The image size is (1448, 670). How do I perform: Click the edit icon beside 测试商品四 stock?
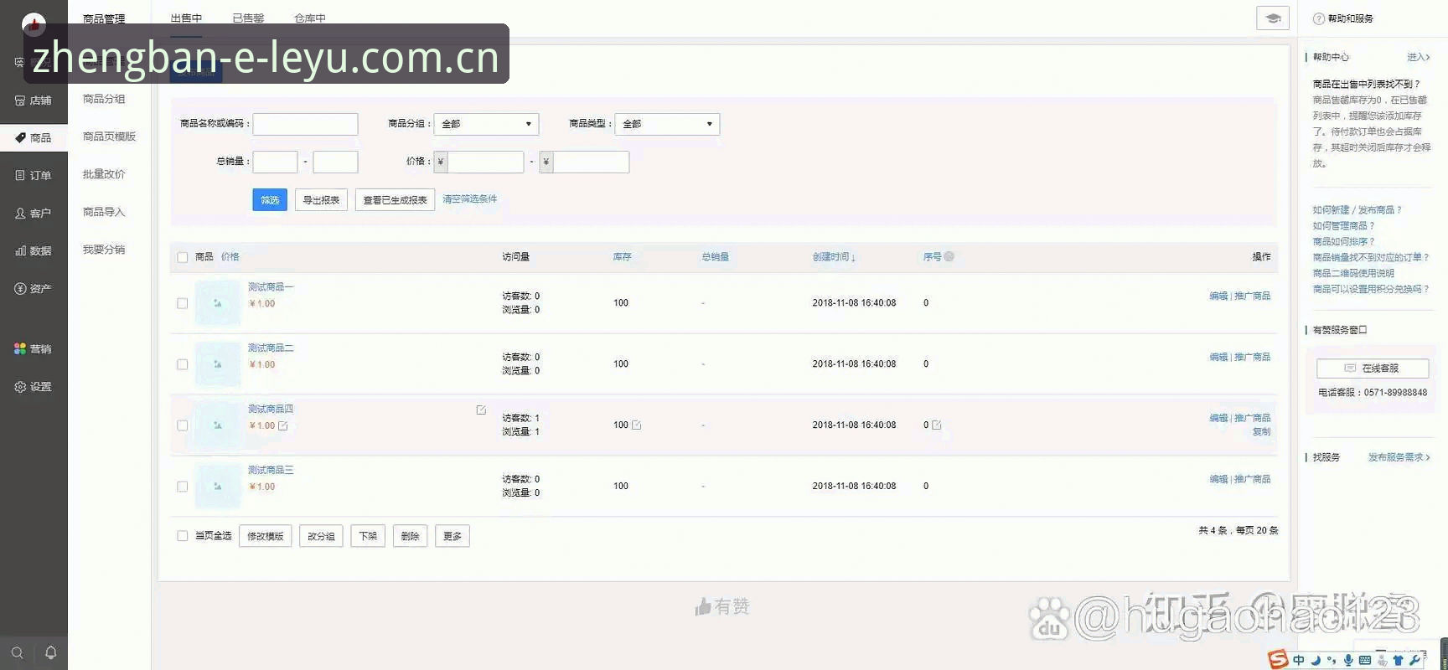click(637, 425)
